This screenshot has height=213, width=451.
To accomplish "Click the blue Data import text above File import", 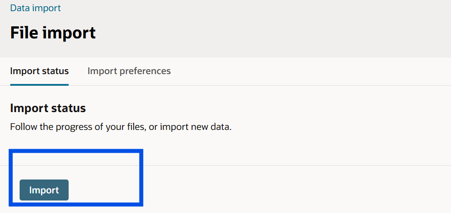I will (x=35, y=8).
